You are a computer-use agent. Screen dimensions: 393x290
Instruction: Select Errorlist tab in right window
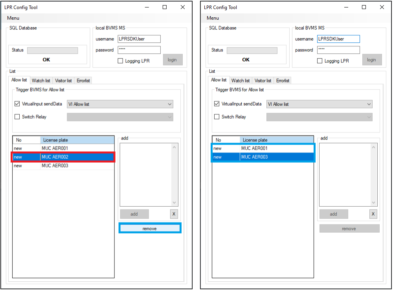(283, 81)
